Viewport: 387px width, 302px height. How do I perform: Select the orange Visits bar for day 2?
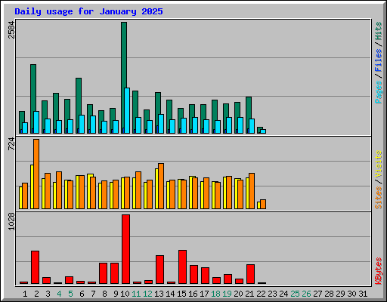(x=36, y=174)
